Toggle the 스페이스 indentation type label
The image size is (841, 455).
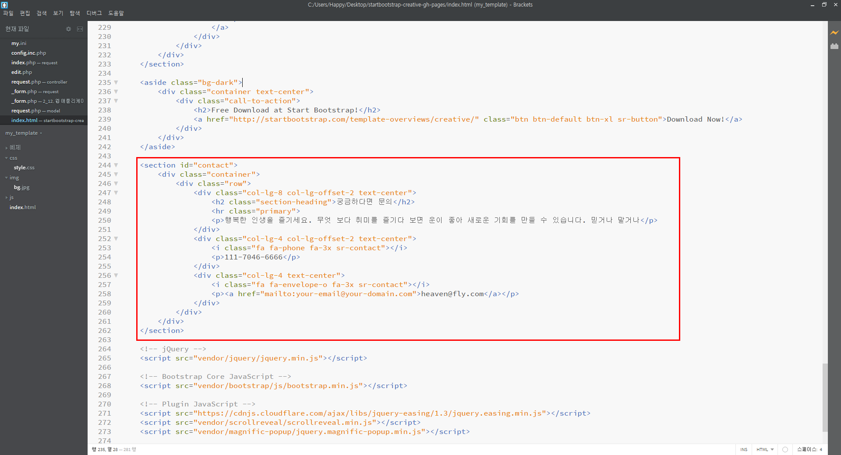(x=807, y=449)
